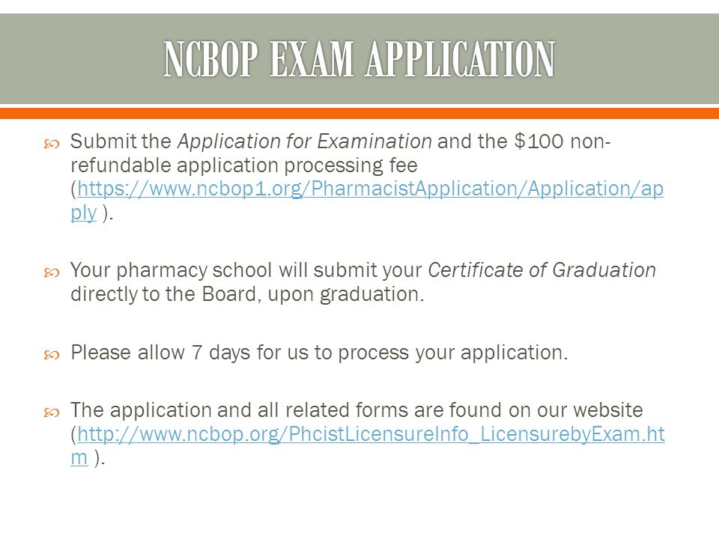The height and width of the screenshot is (539, 719).
Task: Click the wrapped 'ply' link text
Action: (x=83, y=213)
